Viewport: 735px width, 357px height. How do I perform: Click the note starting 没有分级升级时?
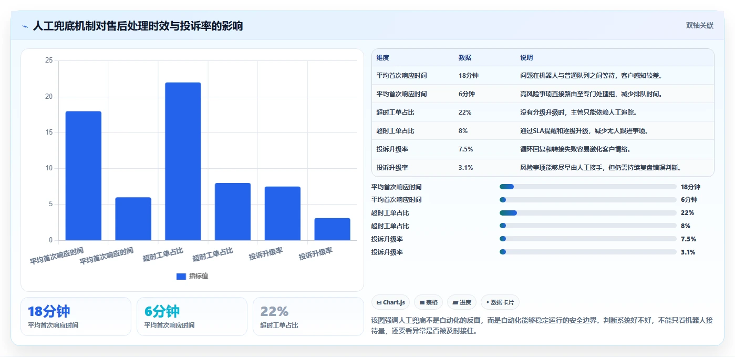[578, 113]
